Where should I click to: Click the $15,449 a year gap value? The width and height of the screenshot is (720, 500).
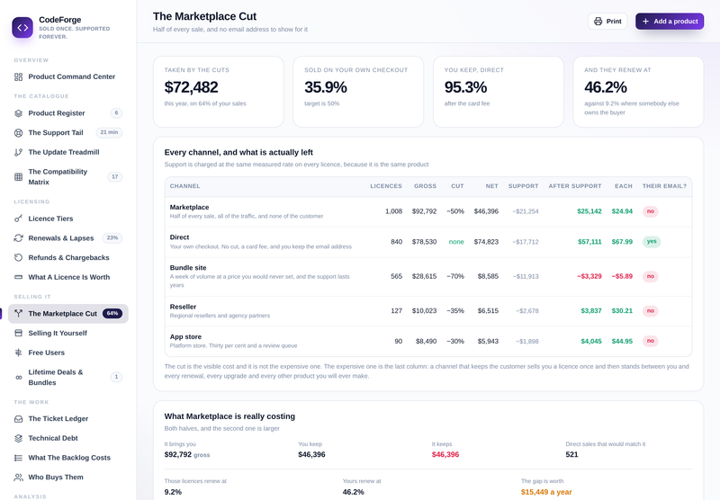(546, 492)
